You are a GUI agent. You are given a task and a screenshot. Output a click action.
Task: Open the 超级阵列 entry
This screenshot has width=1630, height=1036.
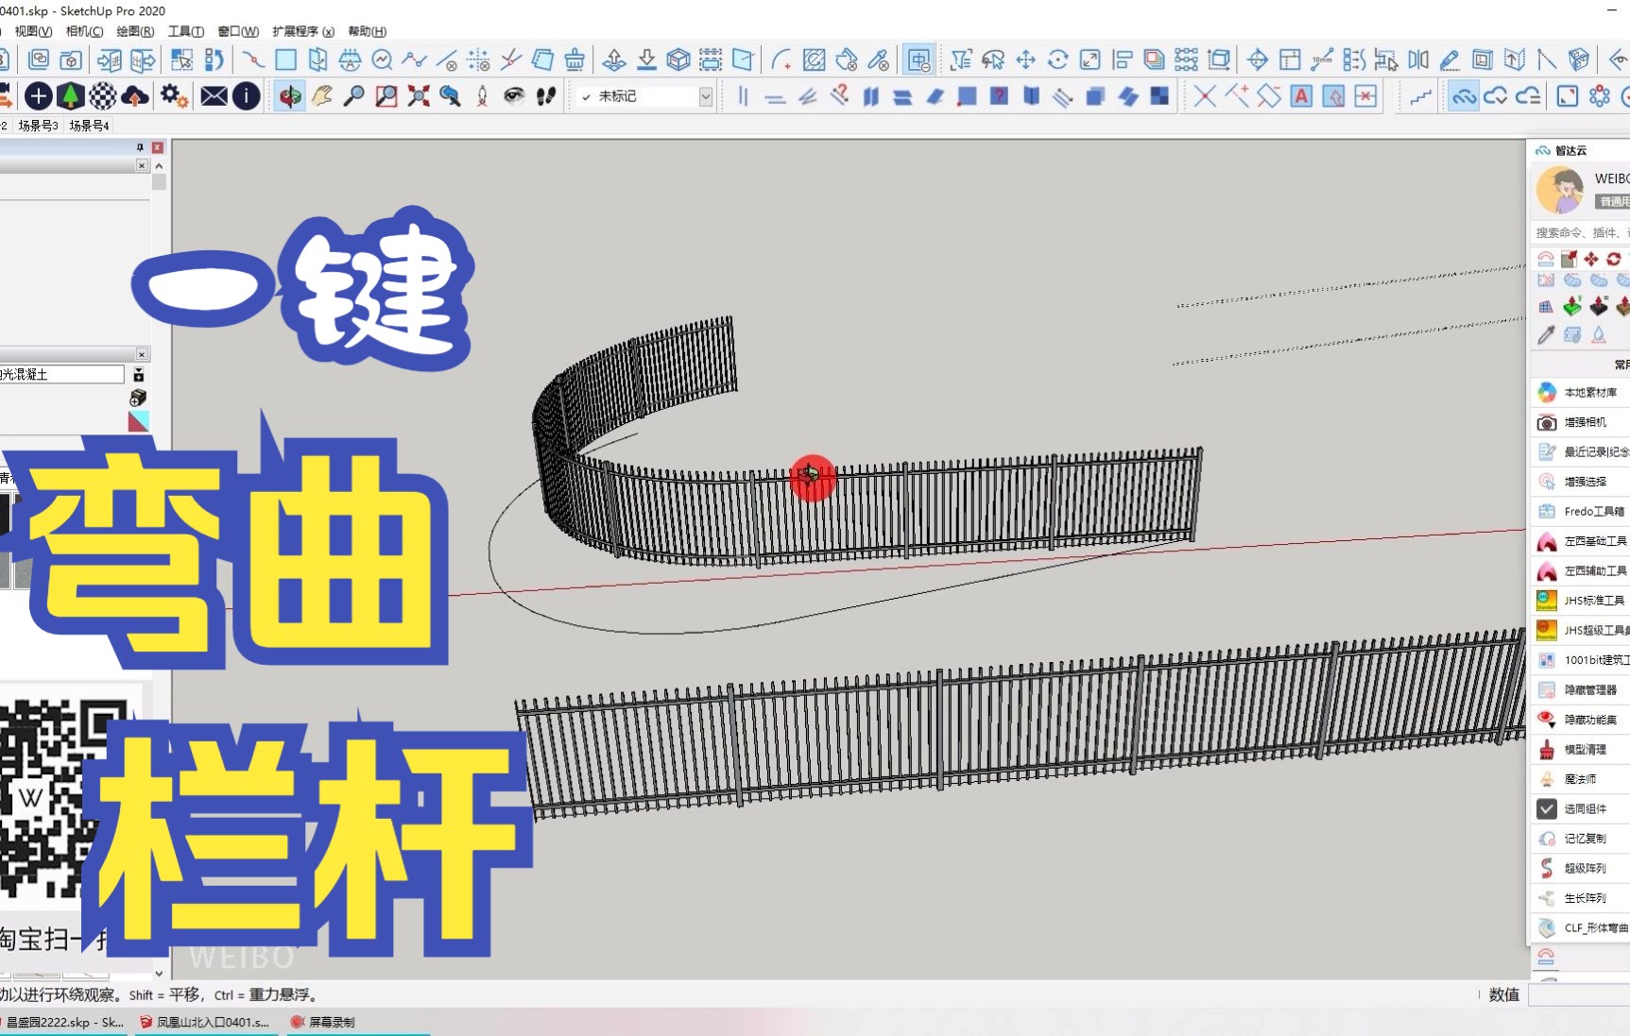[1580, 868]
